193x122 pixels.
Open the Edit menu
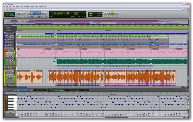click(7, 6)
